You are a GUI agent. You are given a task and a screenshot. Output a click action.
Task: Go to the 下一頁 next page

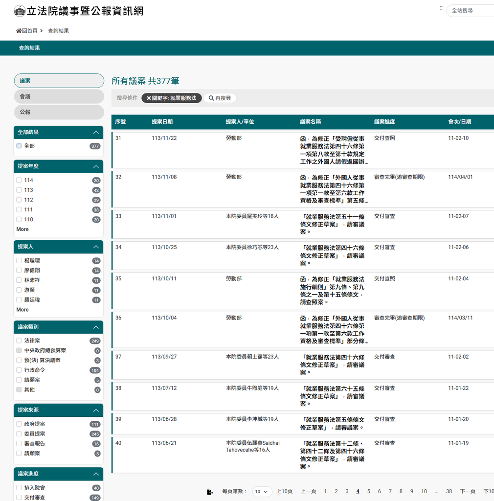coord(467,492)
